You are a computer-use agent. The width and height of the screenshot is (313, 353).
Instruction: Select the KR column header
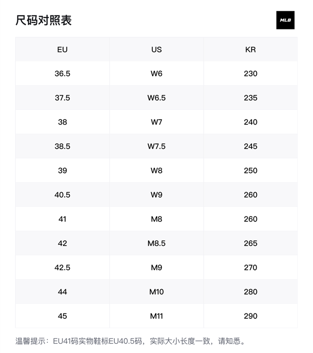250,49
